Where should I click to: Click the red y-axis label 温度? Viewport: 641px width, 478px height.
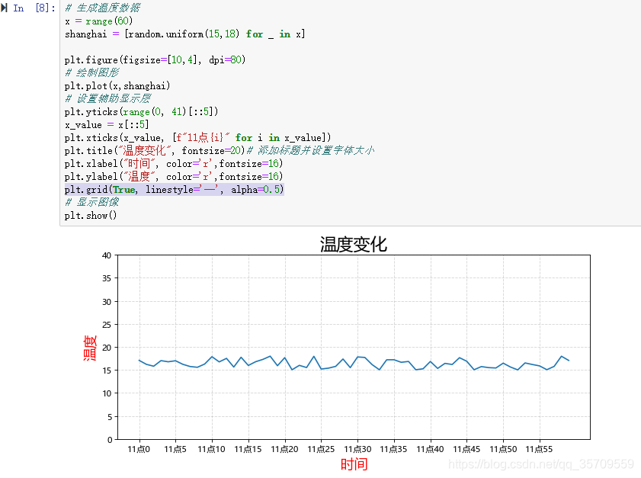pyautogui.click(x=90, y=348)
